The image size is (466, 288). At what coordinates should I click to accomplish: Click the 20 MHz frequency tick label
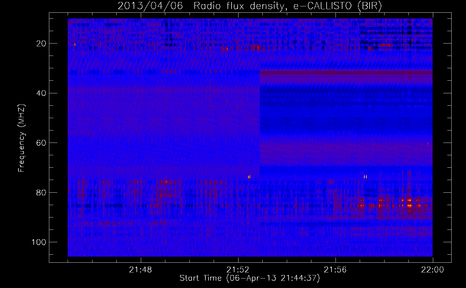[x=41, y=43]
